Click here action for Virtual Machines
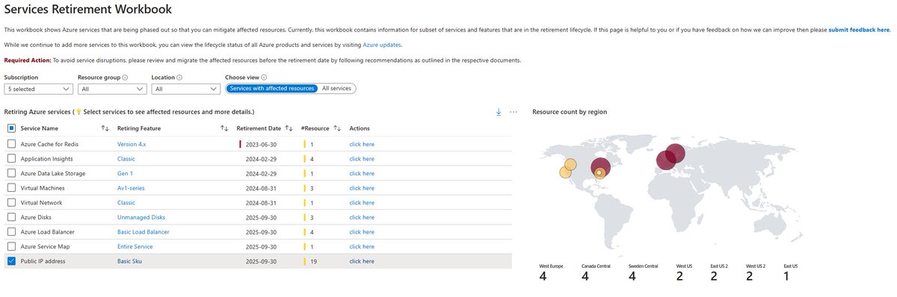897x297 pixels. (362, 188)
